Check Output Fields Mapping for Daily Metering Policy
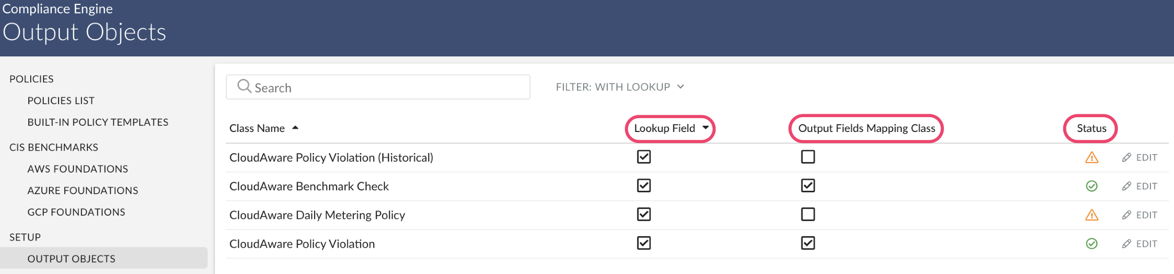This screenshot has height=274, width=1174. pyautogui.click(x=808, y=214)
